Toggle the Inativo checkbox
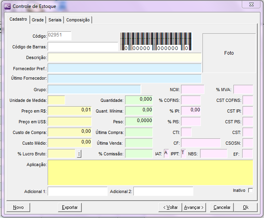This screenshot has width=264, height=218. pos(250,191)
